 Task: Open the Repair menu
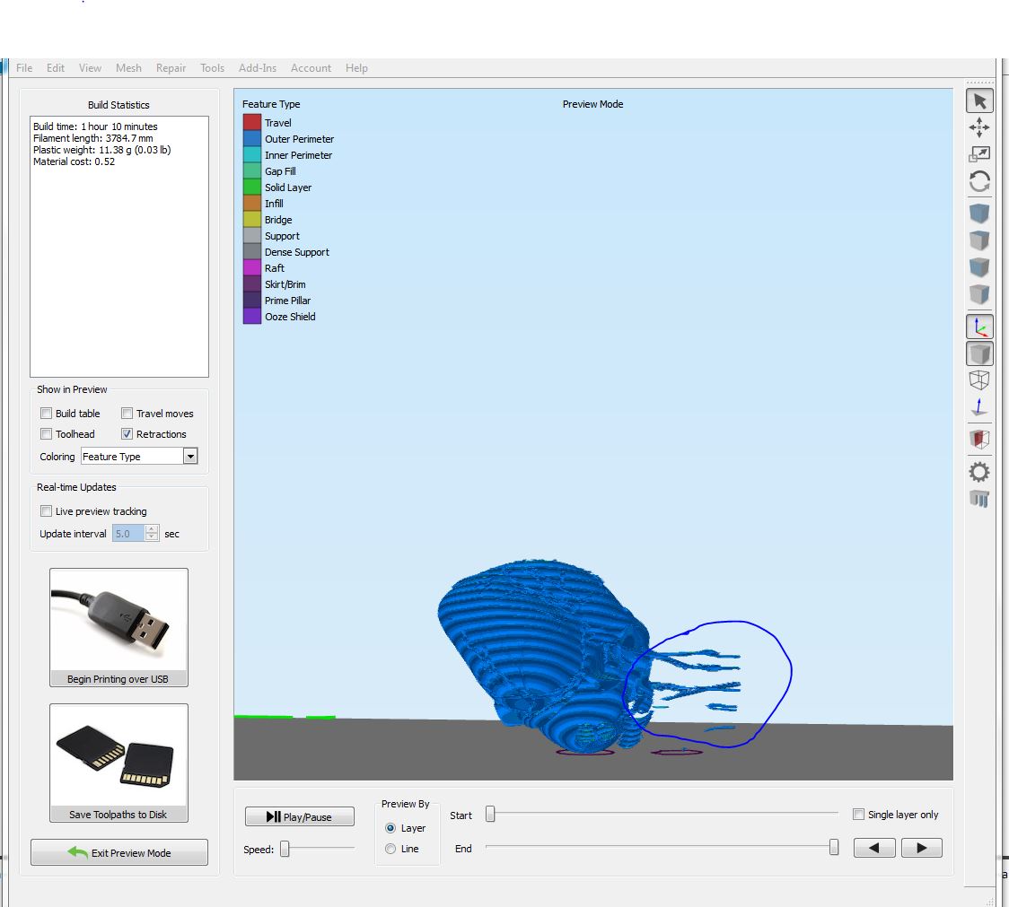coord(171,68)
